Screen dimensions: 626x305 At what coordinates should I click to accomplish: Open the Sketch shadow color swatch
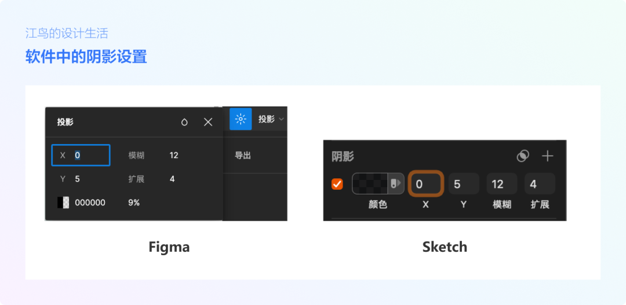pyautogui.click(x=370, y=184)
